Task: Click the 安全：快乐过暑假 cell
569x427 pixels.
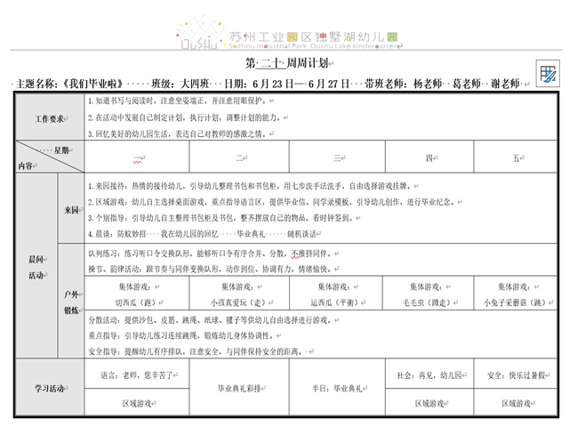Action: tap(516, 375)
